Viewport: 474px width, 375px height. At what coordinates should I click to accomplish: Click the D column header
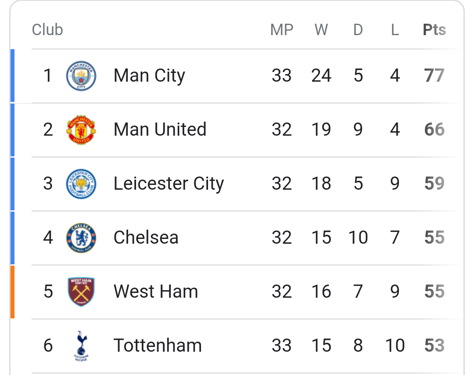click(x=358, y=29)
